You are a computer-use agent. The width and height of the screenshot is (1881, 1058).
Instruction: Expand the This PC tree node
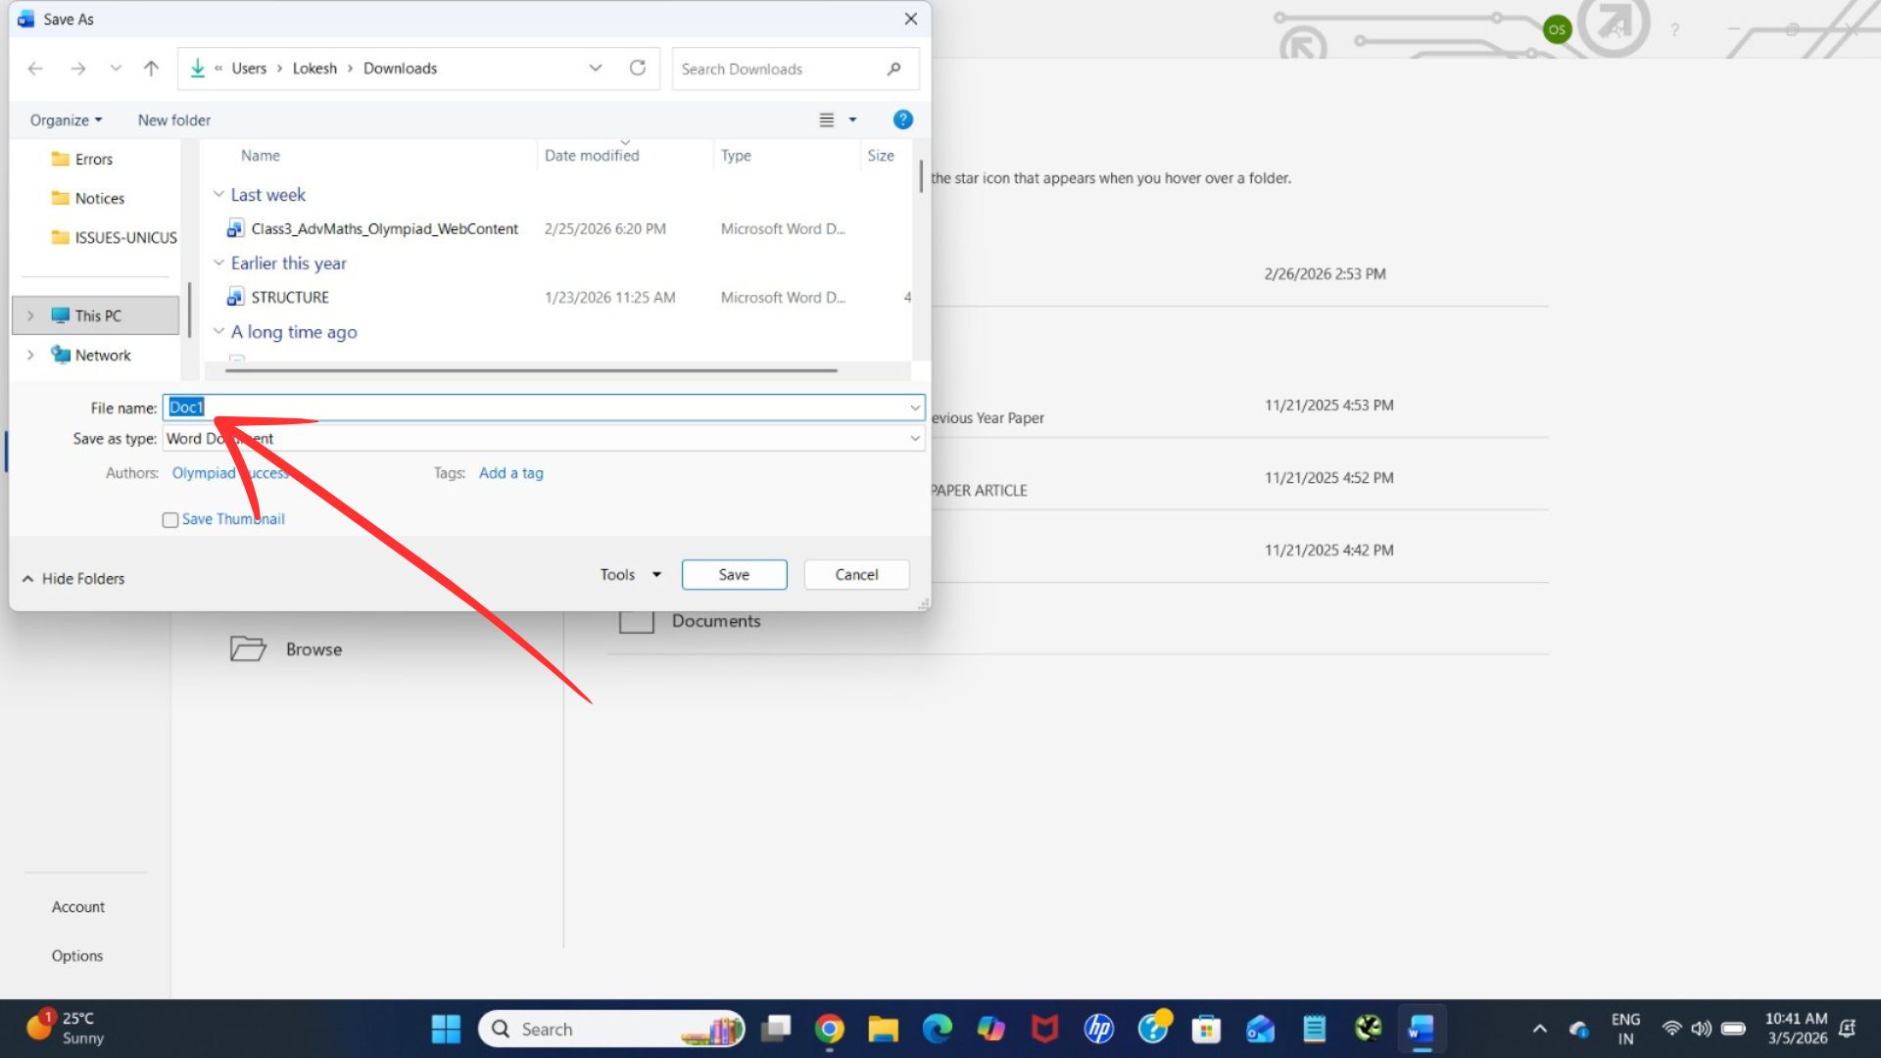(x=30, y=315)
